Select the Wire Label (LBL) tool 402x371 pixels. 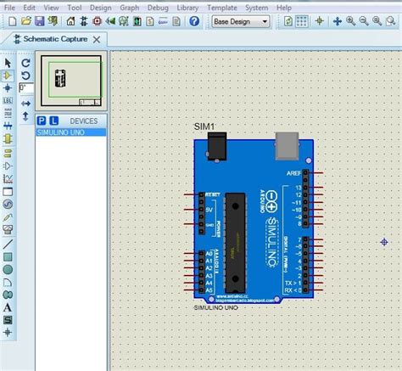[8, 101]
